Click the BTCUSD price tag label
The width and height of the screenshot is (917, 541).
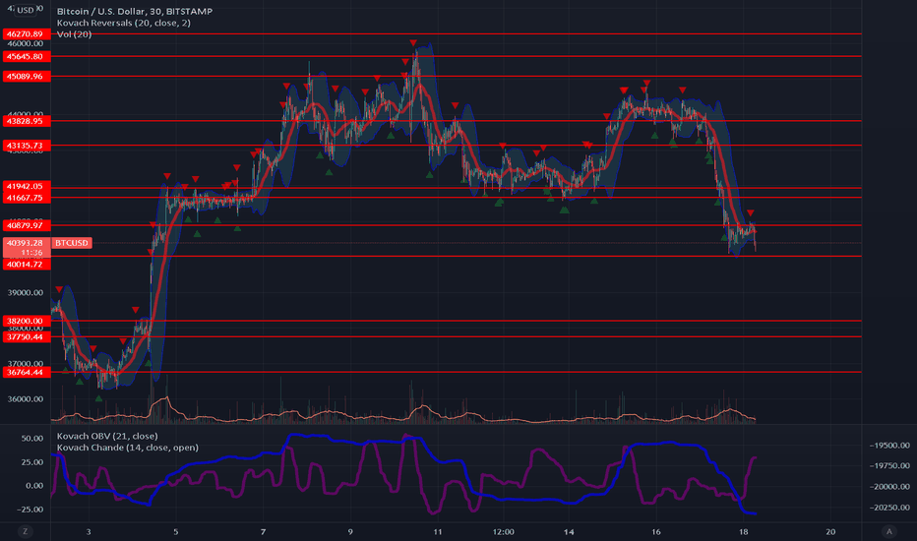tap(72, 243)
